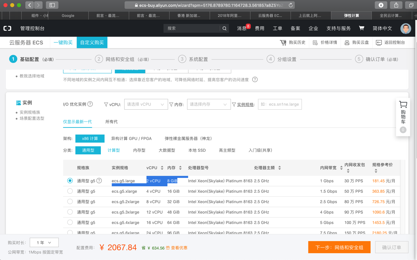
Task: Open the 购买时长 1年 duration dropdown
Action: coord(44,243)
